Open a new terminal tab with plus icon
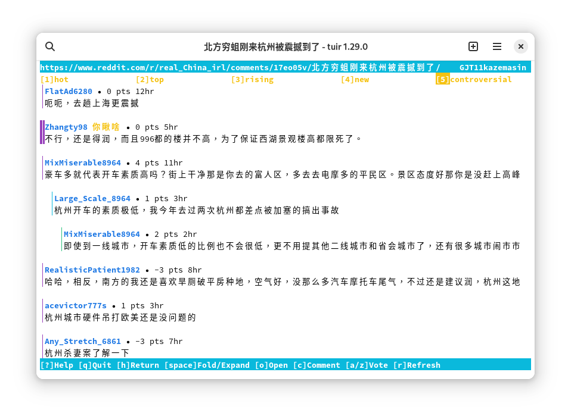This screenshot has height=419, width=571. coord(473,46)
